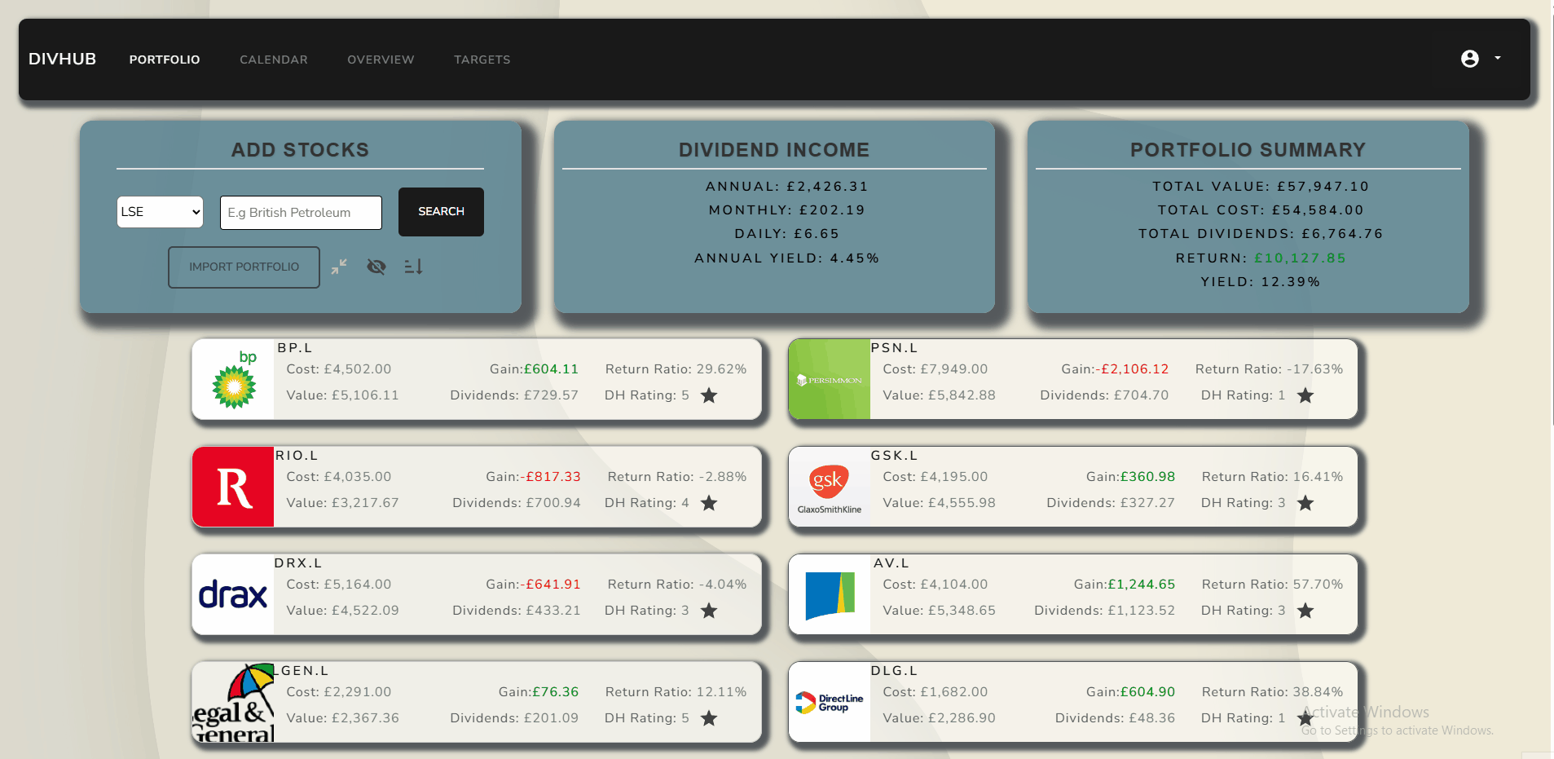
Task: Click the Drax logo on the DRX.L card
Action: pyautogui.click(x=233, y=594)
